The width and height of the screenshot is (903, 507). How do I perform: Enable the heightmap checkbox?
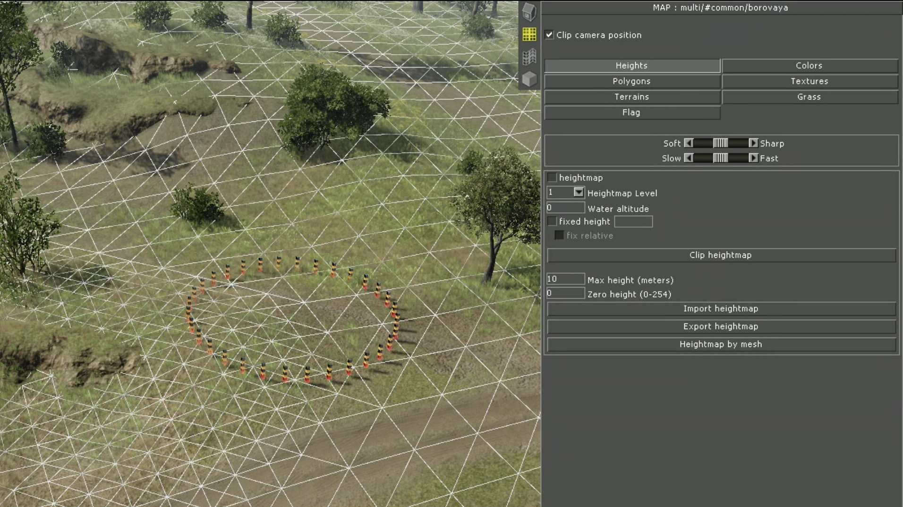(x=552, y=177)
